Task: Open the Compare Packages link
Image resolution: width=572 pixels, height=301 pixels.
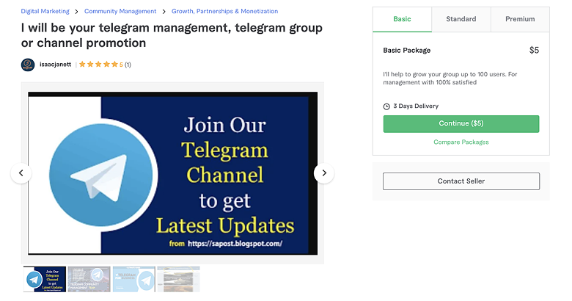Action: (x=461, y=142)
